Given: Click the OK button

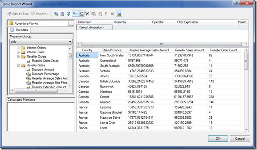Looking at the screenshot, I should click(x=218, y=139).
